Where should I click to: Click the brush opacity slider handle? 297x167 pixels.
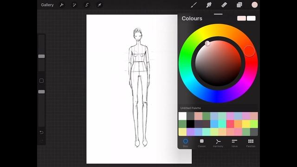click(41, 92)
